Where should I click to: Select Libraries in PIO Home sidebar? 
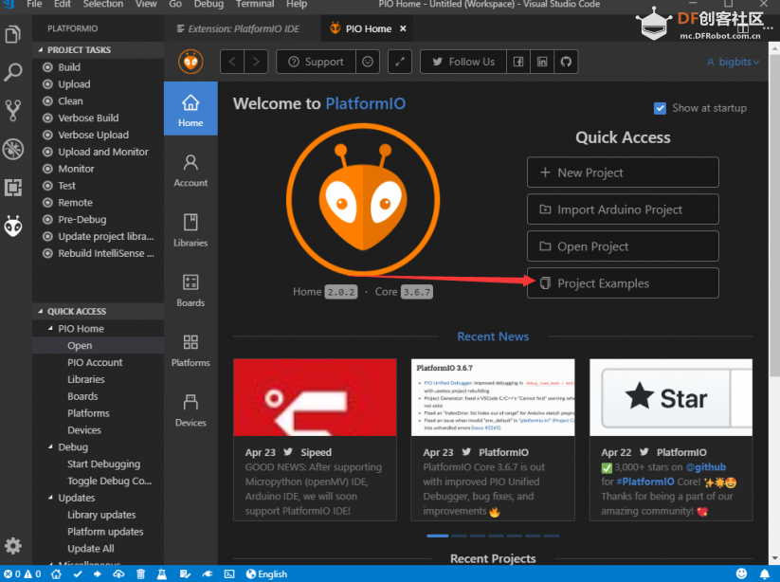tap(190, 230)
